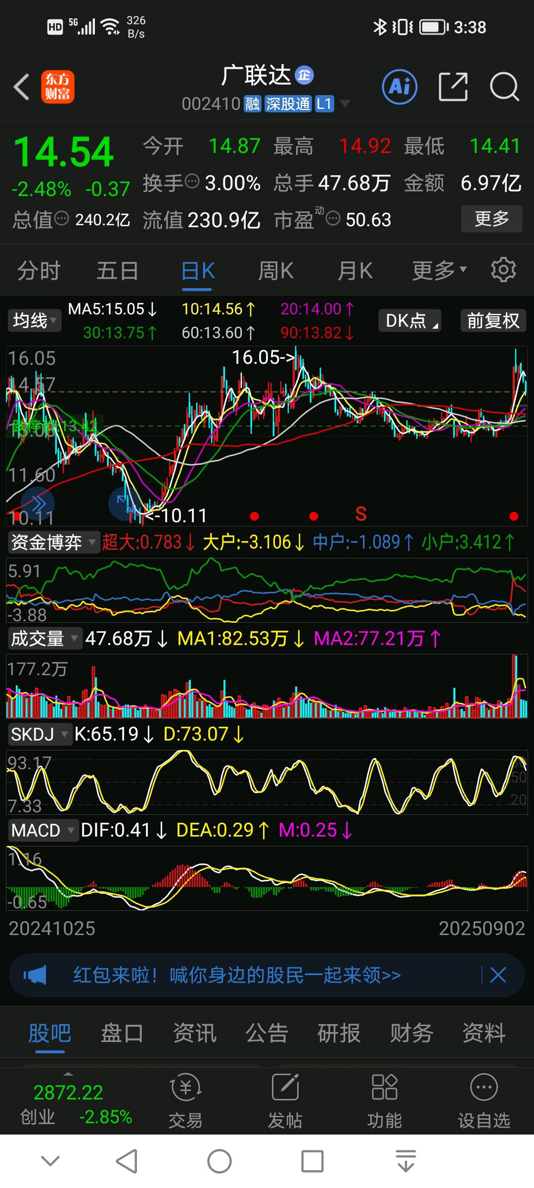Open the 研报 tab
This screenshot has height=1188, width=534.
pos(339,1033)
